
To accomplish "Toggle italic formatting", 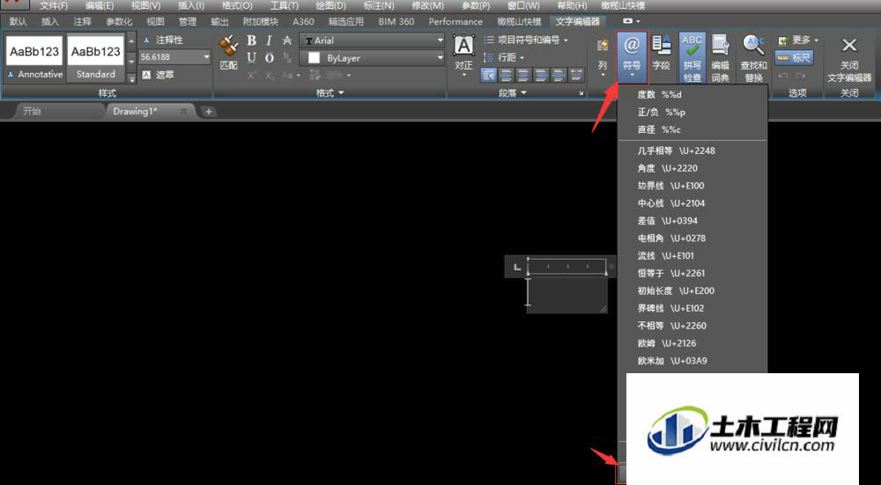I will tap(269, 40).
